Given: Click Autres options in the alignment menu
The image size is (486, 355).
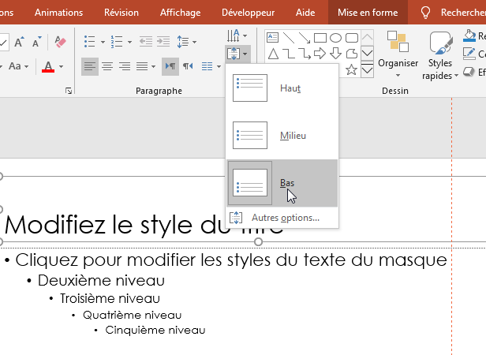Looking at the screenshot, I should [x=285, y=218].
